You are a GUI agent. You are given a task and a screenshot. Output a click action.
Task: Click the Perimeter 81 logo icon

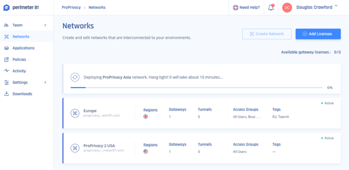[6, 8]
